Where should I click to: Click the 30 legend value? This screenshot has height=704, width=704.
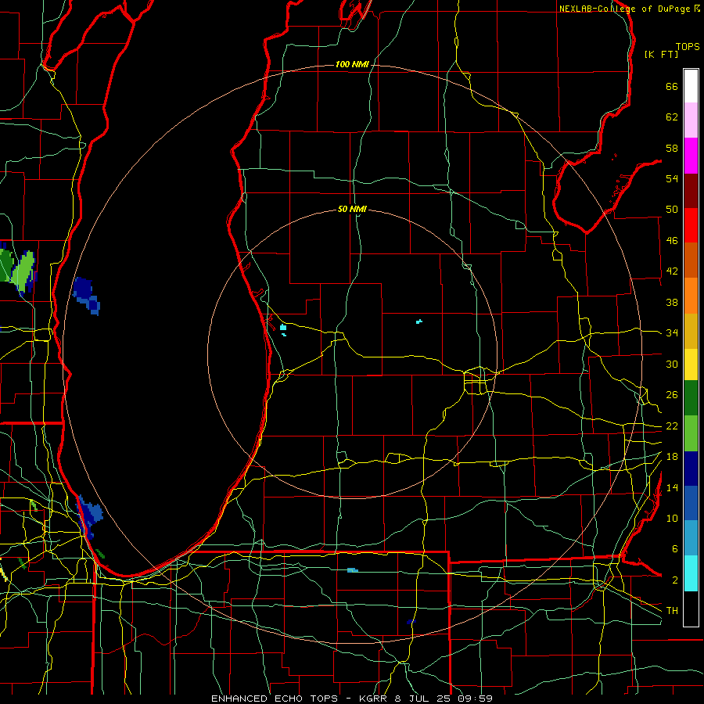(x=672, y=364)
